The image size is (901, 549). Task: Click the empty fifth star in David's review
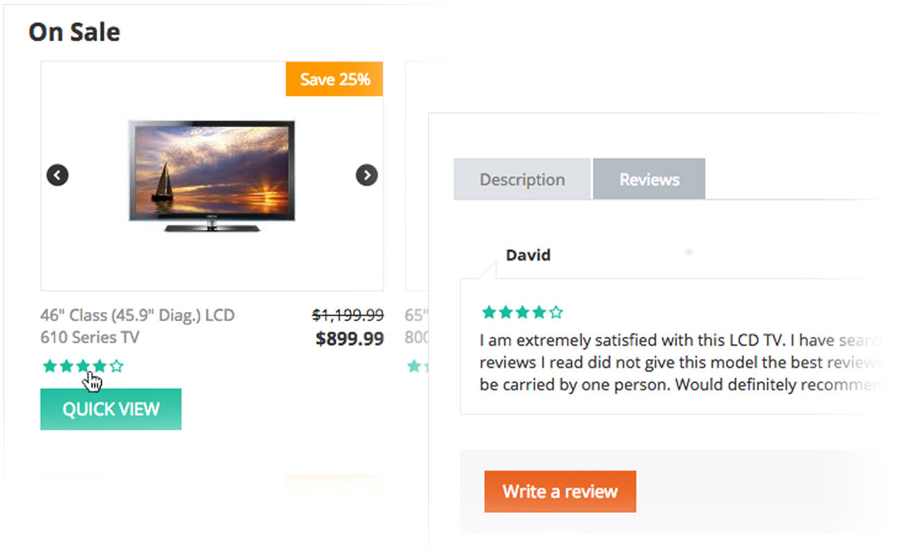555,312
